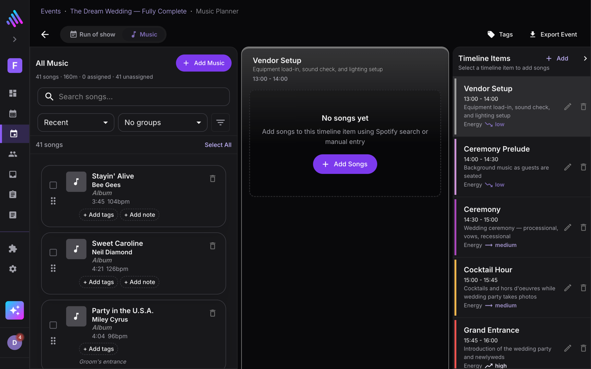Click Add in the Timeline Items header

click(x=557, y=59)
